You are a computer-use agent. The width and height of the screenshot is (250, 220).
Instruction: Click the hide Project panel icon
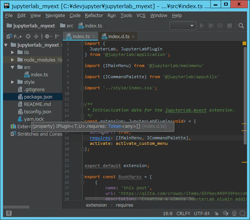(x=57, y=36)
